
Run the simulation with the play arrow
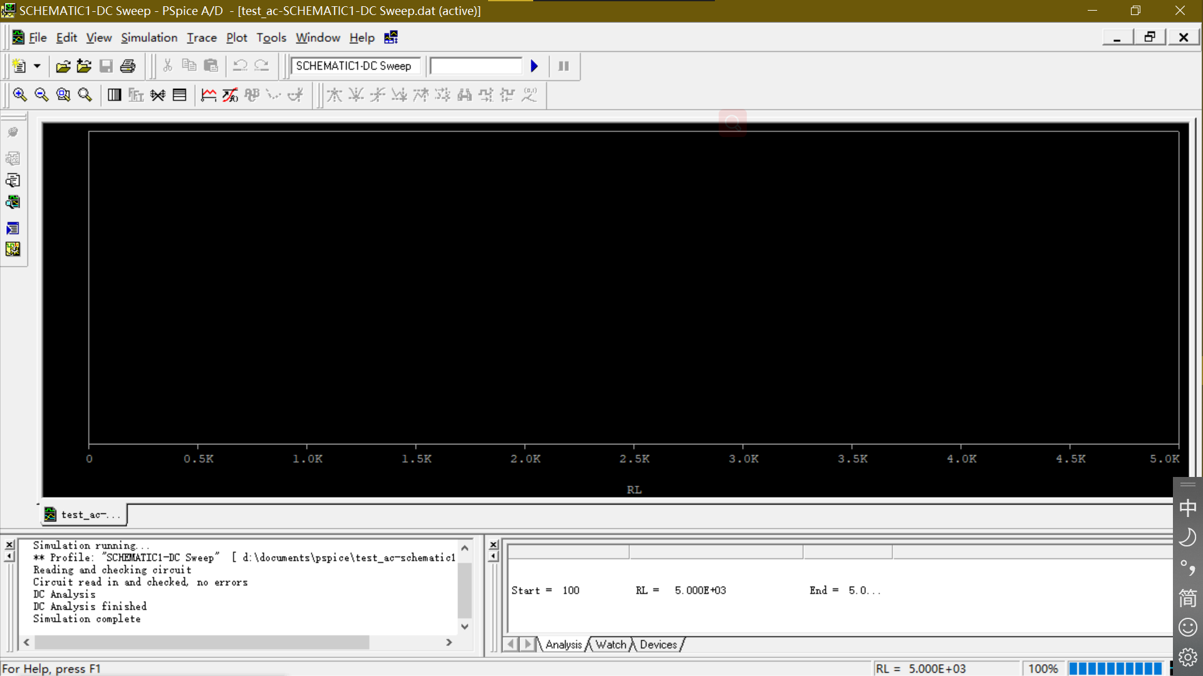[x=534, y=66]
